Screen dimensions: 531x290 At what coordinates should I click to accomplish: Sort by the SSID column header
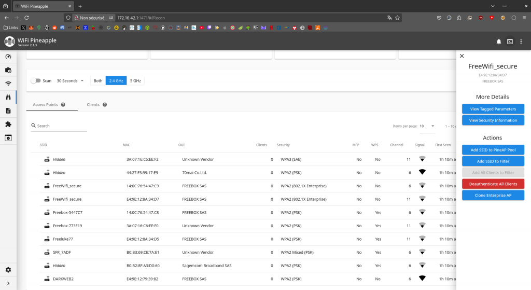coord(44,145)
